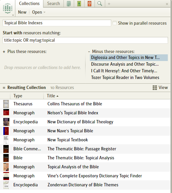Click New Topical Textbook cover thumbnail

click(x=6, y=140)
